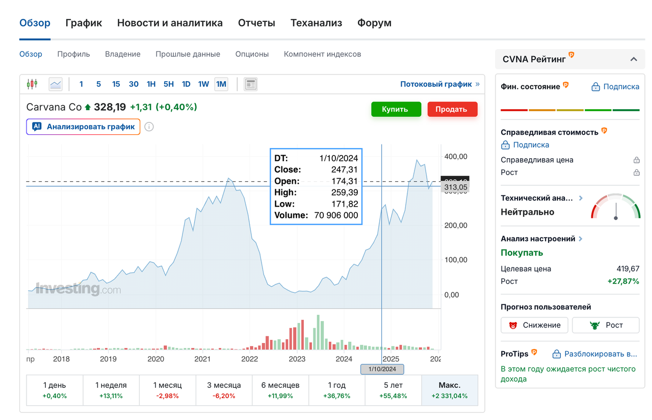This screenshot has width=652, height=420.
Task: Vote Рост in user forecast
Action: click(x=605, y=325)
